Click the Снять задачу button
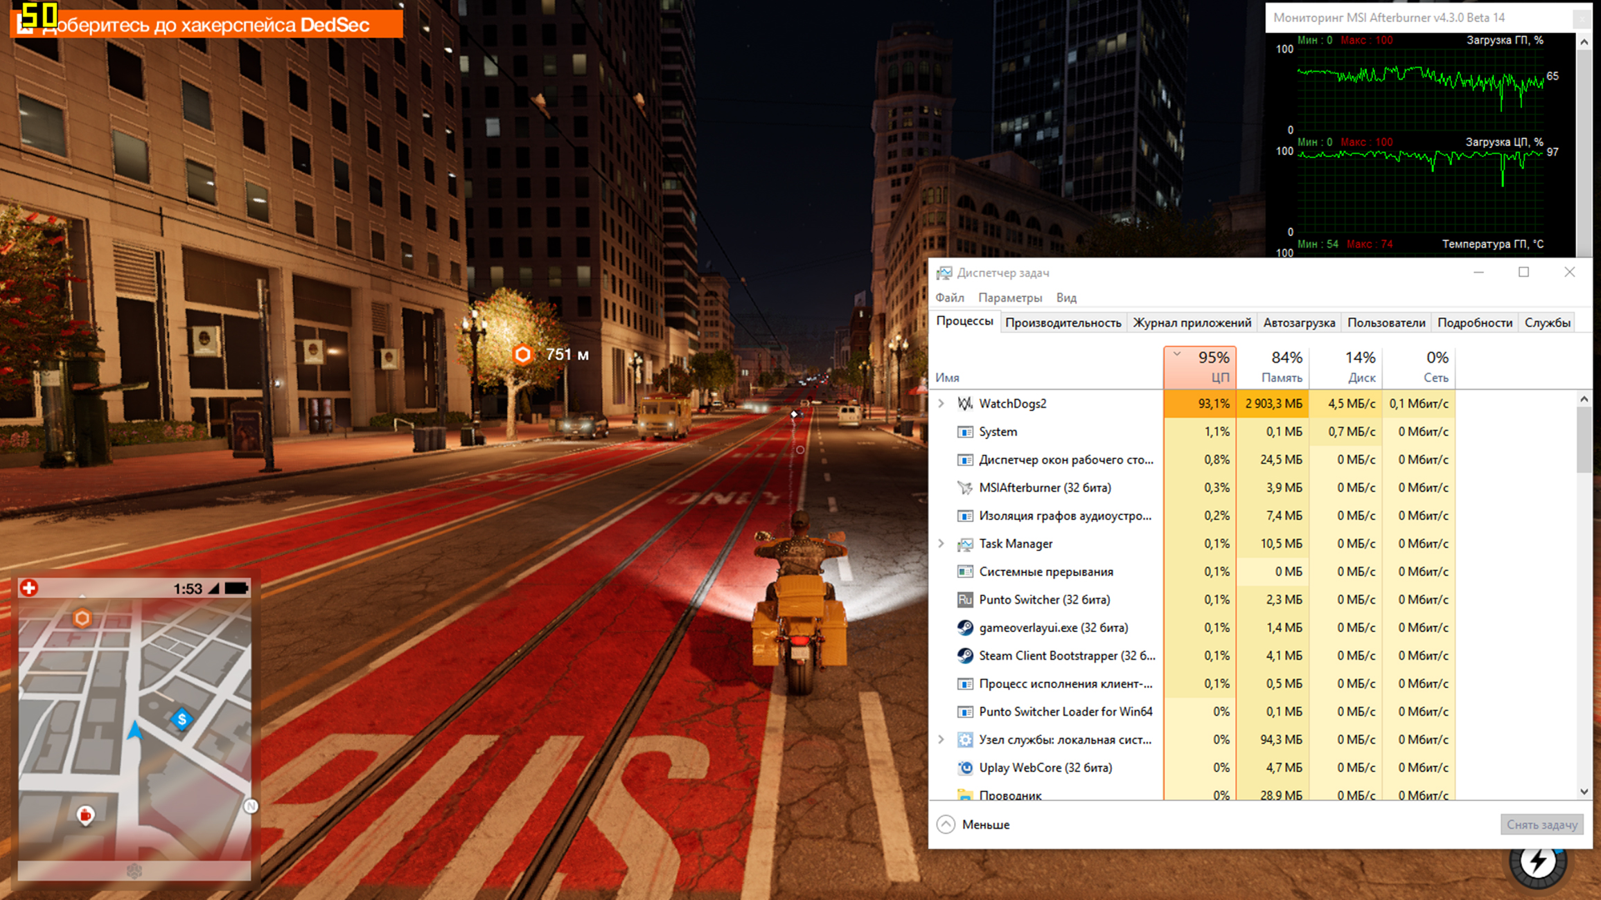Screen dimensions: 1601x900 (1541, 825)
